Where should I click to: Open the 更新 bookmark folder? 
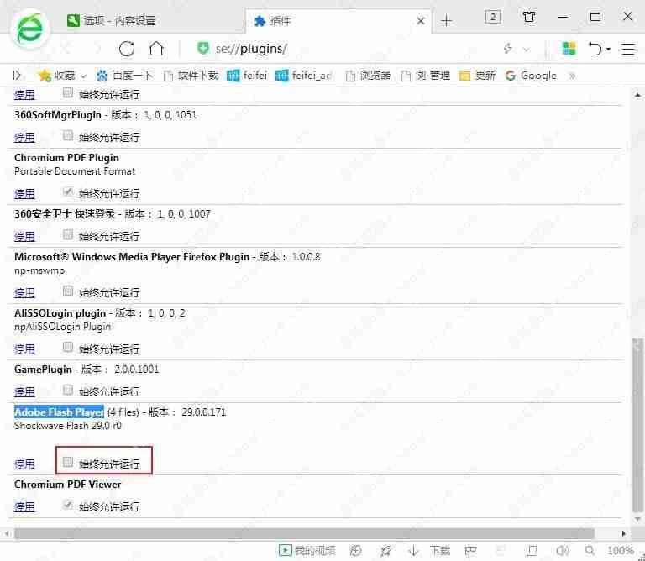pyautogui.click(x=477, y=76)
